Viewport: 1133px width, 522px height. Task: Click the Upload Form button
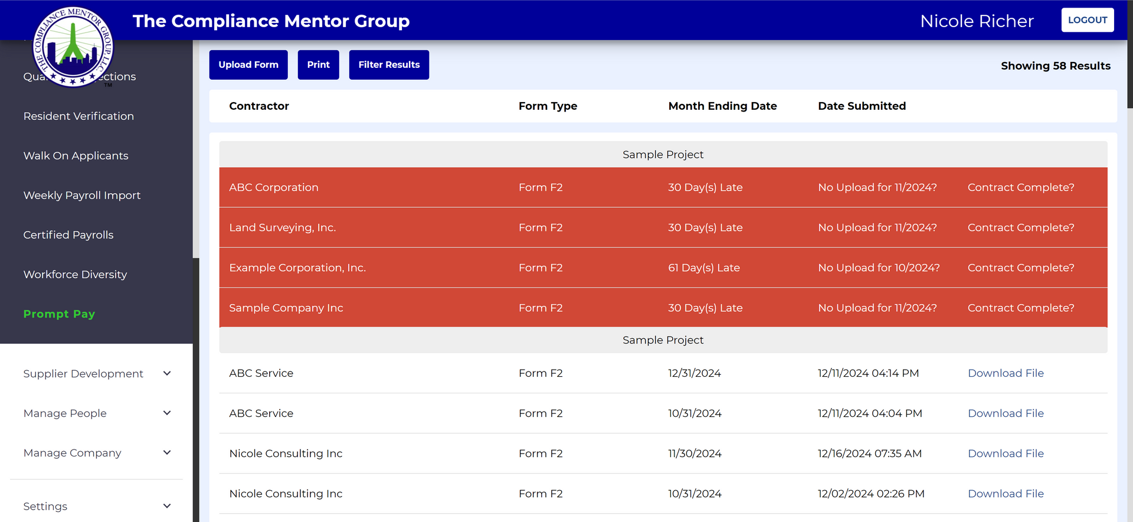[x=248, y=65]
